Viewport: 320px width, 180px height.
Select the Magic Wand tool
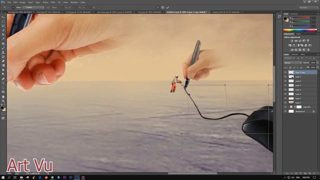[3, 30]
